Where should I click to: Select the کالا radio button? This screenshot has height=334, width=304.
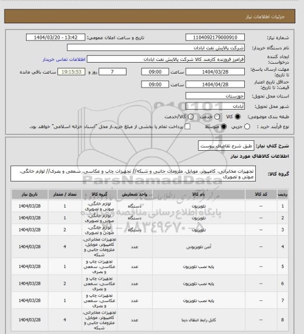pyautogui.click(x=237, y=117)
